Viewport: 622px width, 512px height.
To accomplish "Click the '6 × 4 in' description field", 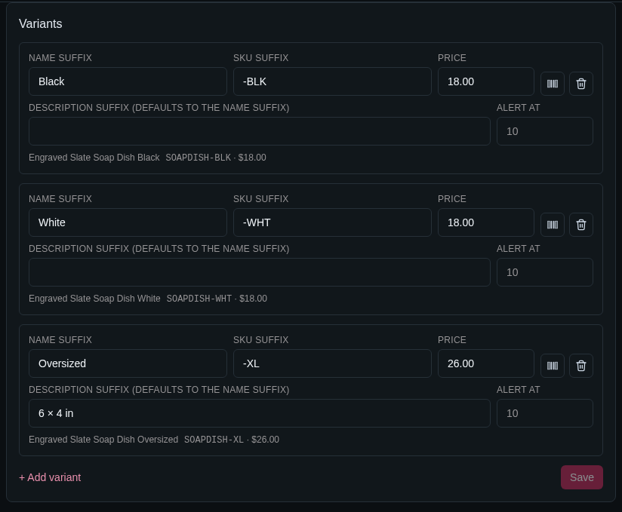I will point(260,413).
